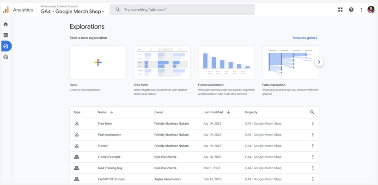This screenshot has height=185, width=378.
Task: Open more options for Funnel Example row
Action: pos(313,157)
